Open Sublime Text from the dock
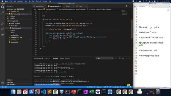171x96 pixels. click(x=49, y=92)
